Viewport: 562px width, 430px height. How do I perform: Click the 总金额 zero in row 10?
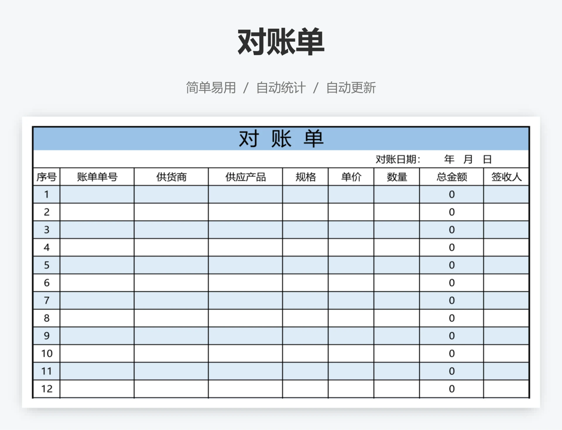coord(451,353)
